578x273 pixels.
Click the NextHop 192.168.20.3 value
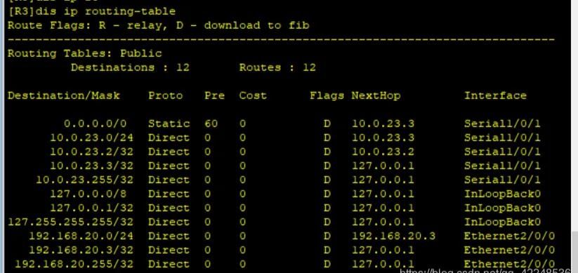click(393, 237)
